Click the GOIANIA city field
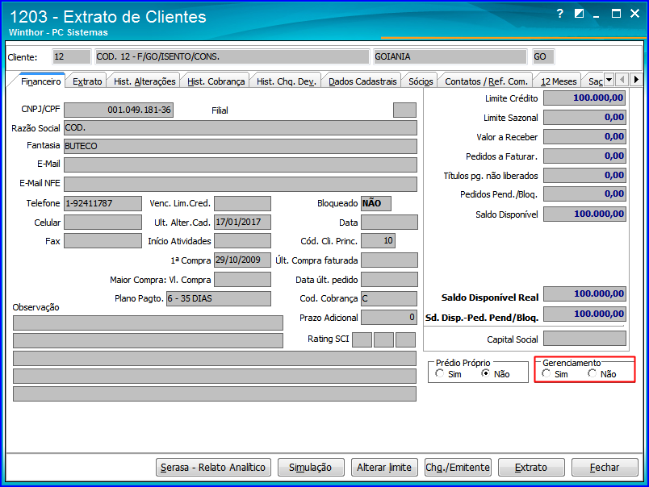 [x=450, y=56]
